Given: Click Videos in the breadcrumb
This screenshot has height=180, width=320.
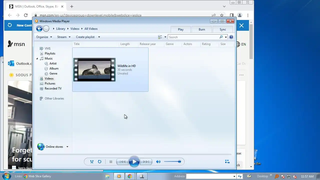Looking at the screenshot, I should pos(75,29).
